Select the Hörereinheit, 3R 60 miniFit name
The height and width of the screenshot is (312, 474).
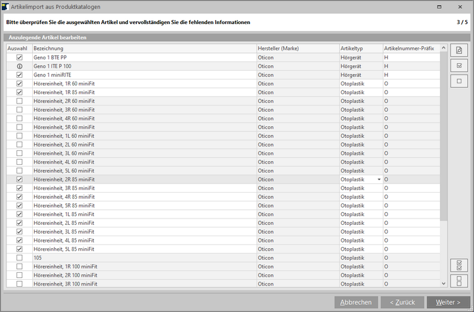point(145,110)
